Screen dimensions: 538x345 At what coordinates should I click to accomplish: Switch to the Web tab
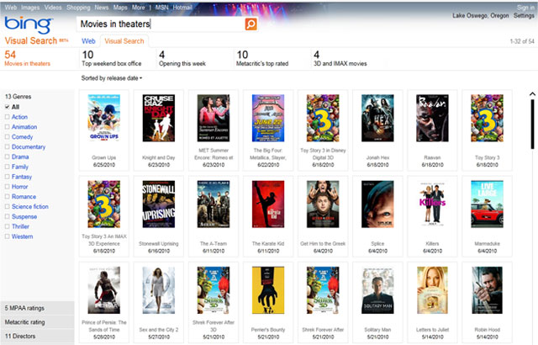[x=88, y=41]
